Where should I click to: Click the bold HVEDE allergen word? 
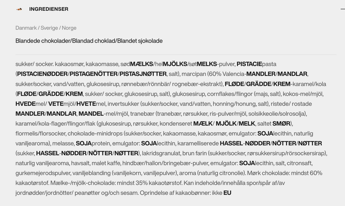26,104
